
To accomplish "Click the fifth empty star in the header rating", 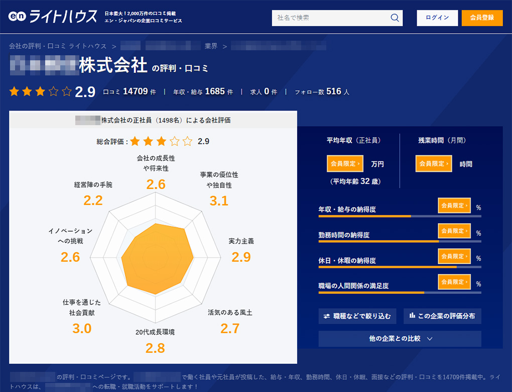I will 67,91.
